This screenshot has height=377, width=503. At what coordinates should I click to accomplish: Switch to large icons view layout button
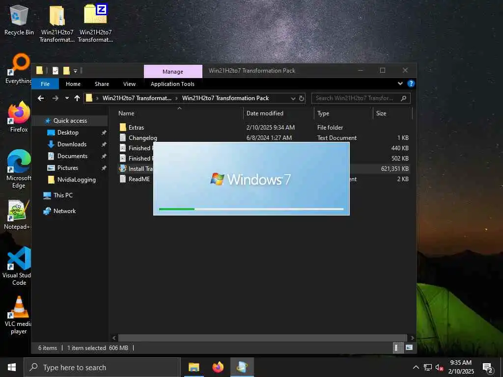point(409,348)
